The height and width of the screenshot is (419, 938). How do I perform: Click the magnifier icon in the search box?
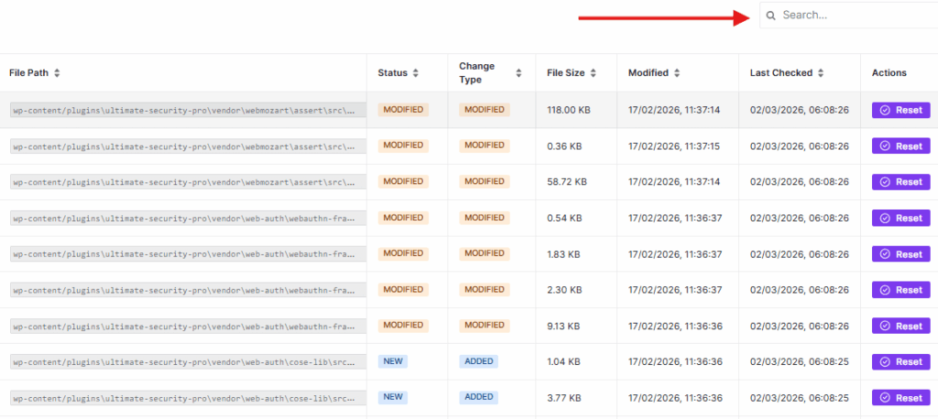(x=771, y=16)
